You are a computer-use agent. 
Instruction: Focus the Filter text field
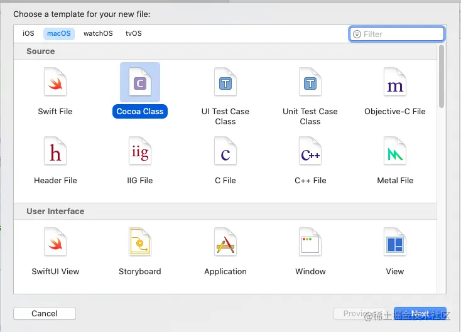coord(397,34)
